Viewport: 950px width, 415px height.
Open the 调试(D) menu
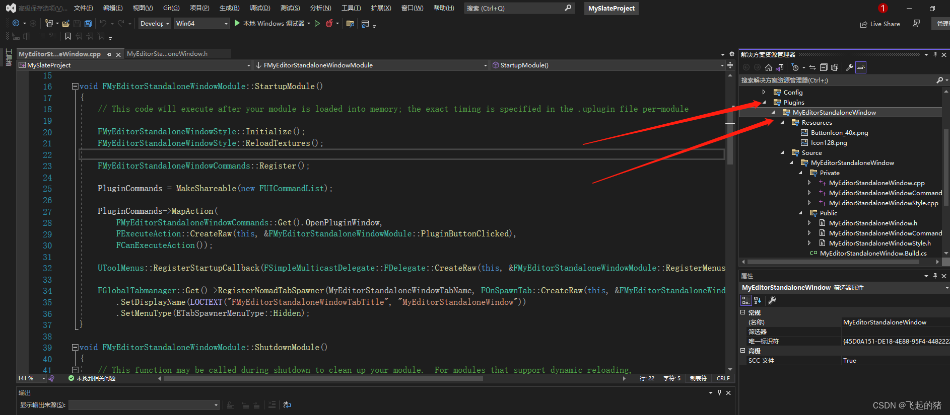tap(260, 8)
